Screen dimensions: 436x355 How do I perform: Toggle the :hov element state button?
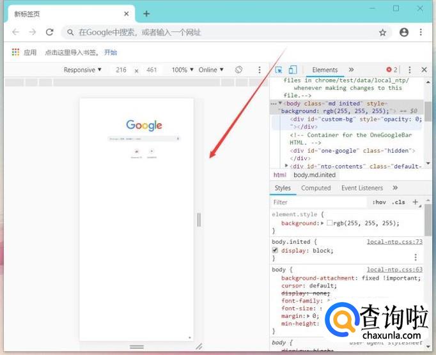click(379, 202)
